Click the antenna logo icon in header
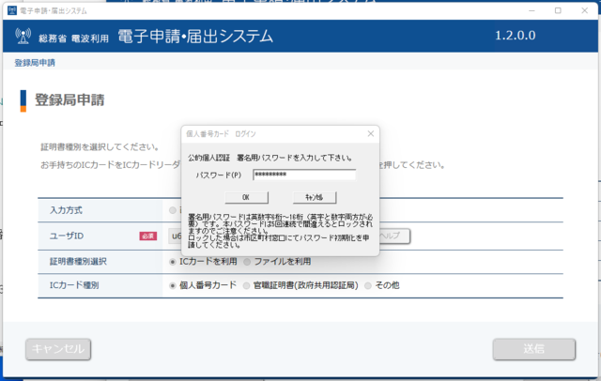 pos(23,37)
